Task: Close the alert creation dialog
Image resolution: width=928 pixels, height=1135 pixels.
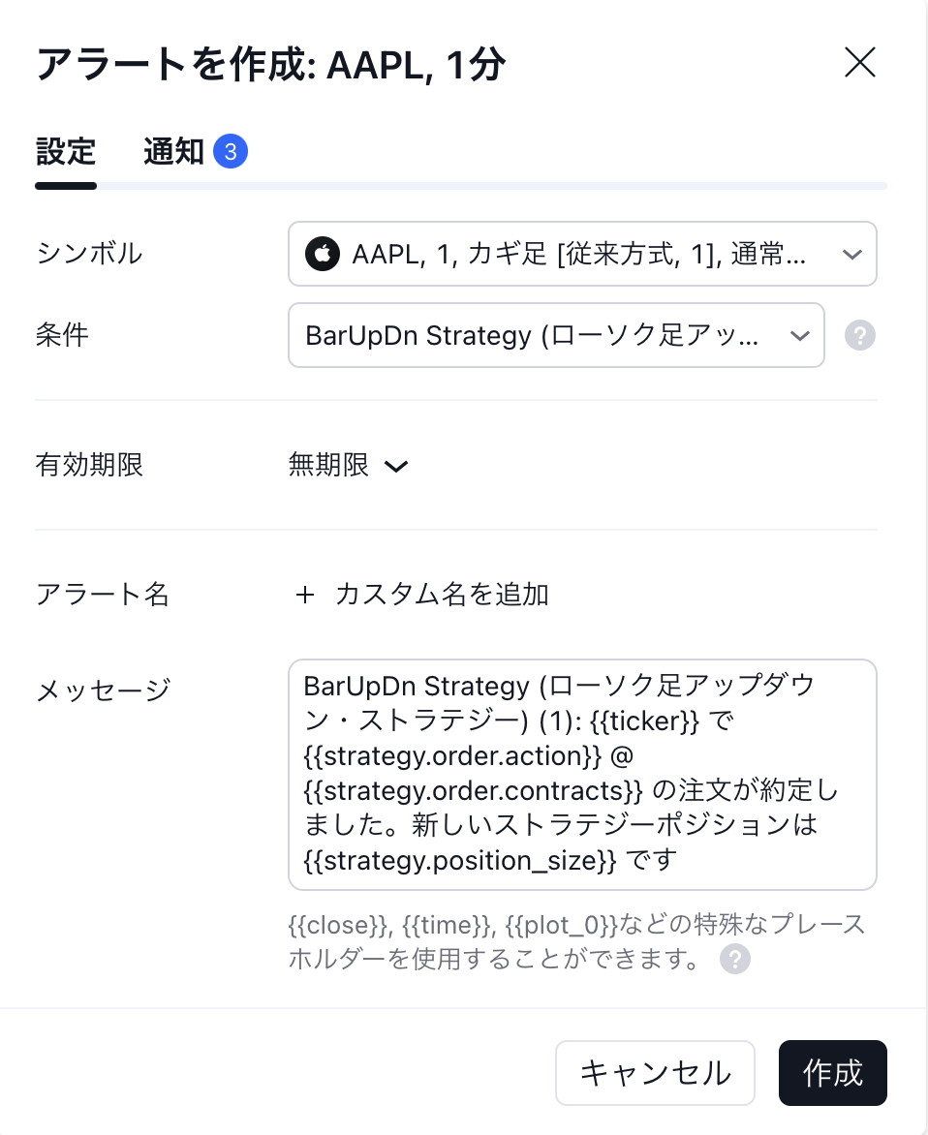Action: point(860,63)
